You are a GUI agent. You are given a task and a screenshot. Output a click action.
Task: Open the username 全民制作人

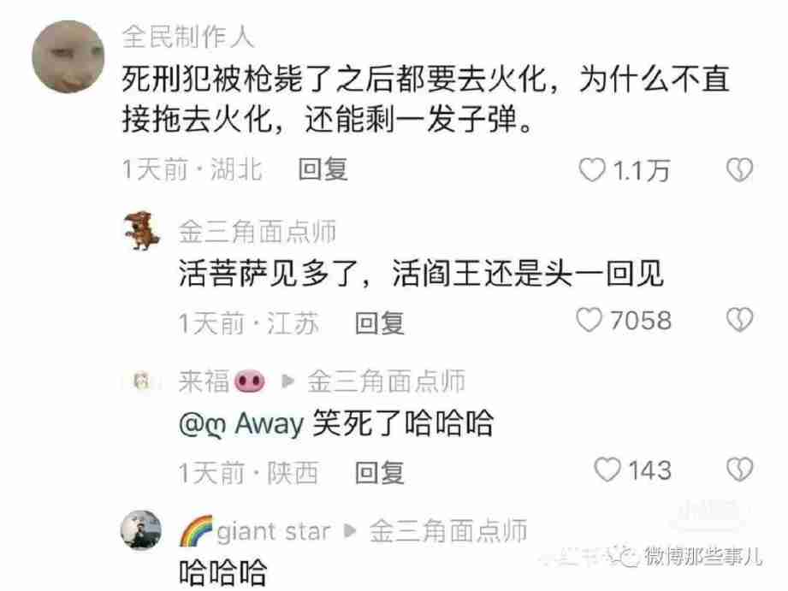coord(188,37)
